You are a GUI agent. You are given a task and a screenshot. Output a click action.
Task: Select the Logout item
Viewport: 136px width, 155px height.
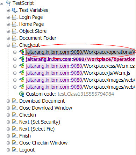pyautogui.click(x=27, y=150)
